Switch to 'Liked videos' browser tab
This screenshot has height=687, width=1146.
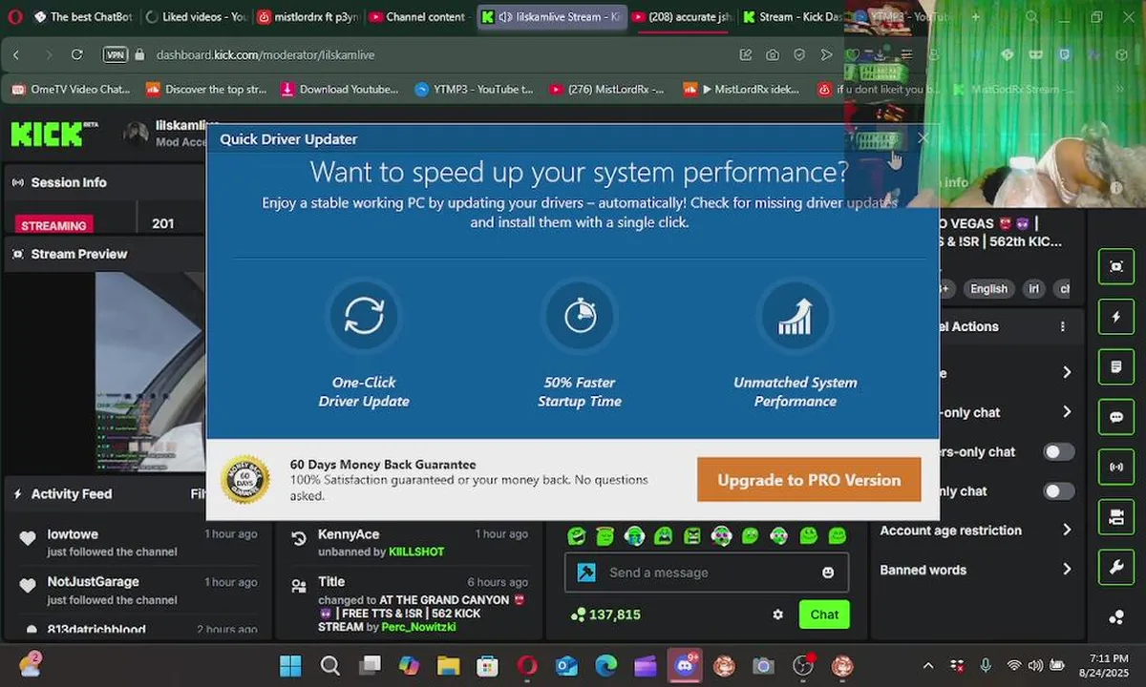pyautogui.click(x=196, y=16)
